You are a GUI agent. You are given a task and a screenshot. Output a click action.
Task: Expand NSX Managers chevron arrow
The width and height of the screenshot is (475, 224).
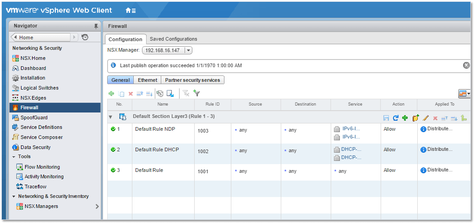(x=97, y=207)
